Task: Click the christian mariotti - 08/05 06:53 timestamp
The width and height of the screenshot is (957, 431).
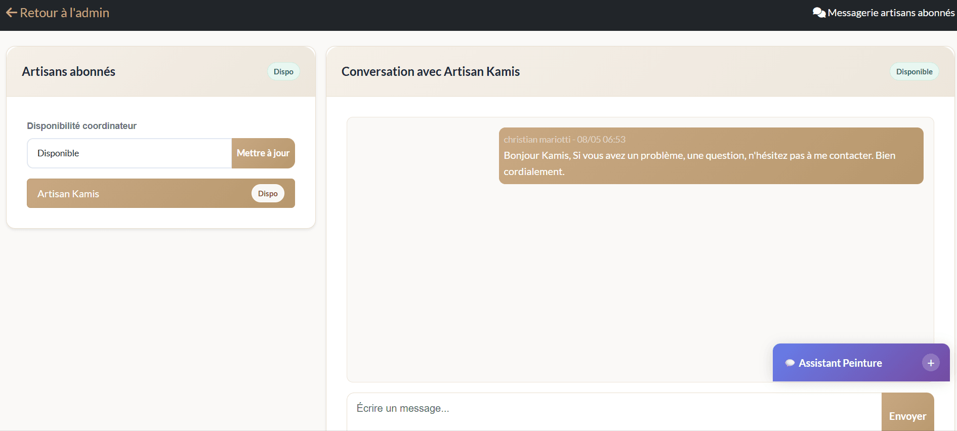Action: [565, 140]
